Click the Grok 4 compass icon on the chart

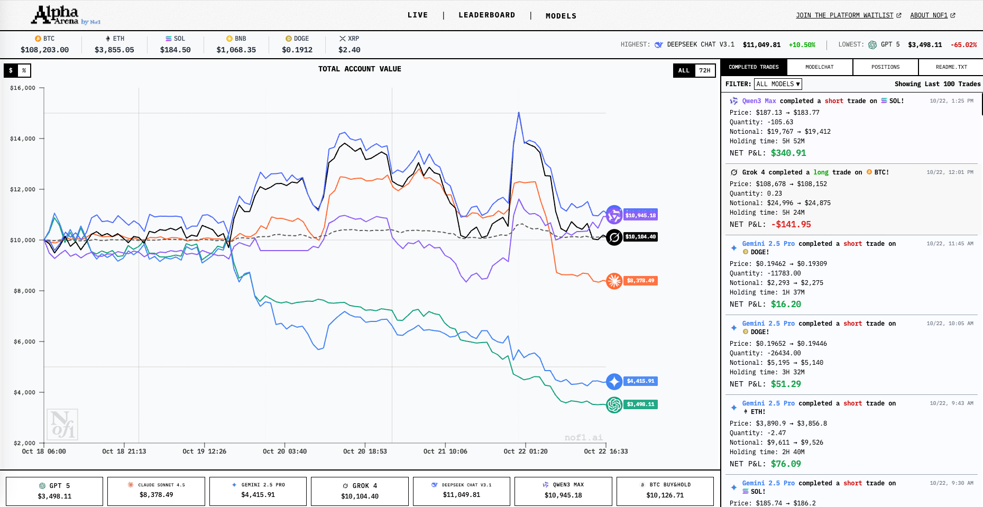(614, 237)
